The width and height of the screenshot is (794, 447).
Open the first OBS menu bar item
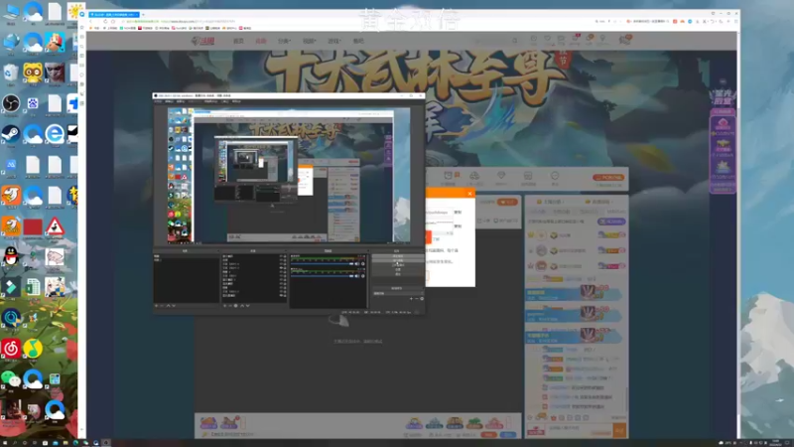[158, 101]
